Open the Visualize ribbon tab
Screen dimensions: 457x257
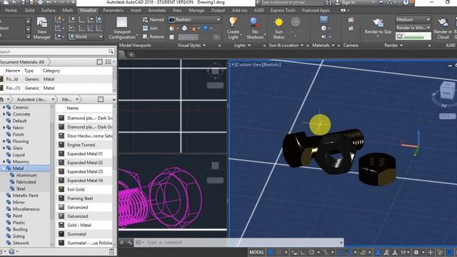(x=88, y=10)
